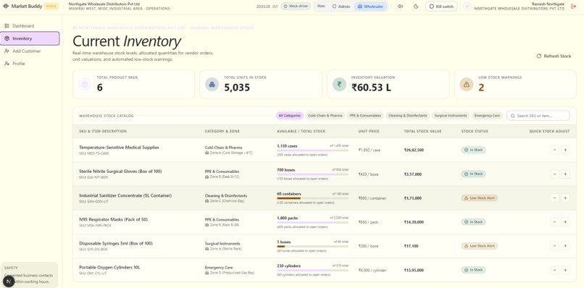The image size is (584, 288).
Task: Increase stock for Sterile Nitrile Surgical Gloves
Action: coord(565,174)
